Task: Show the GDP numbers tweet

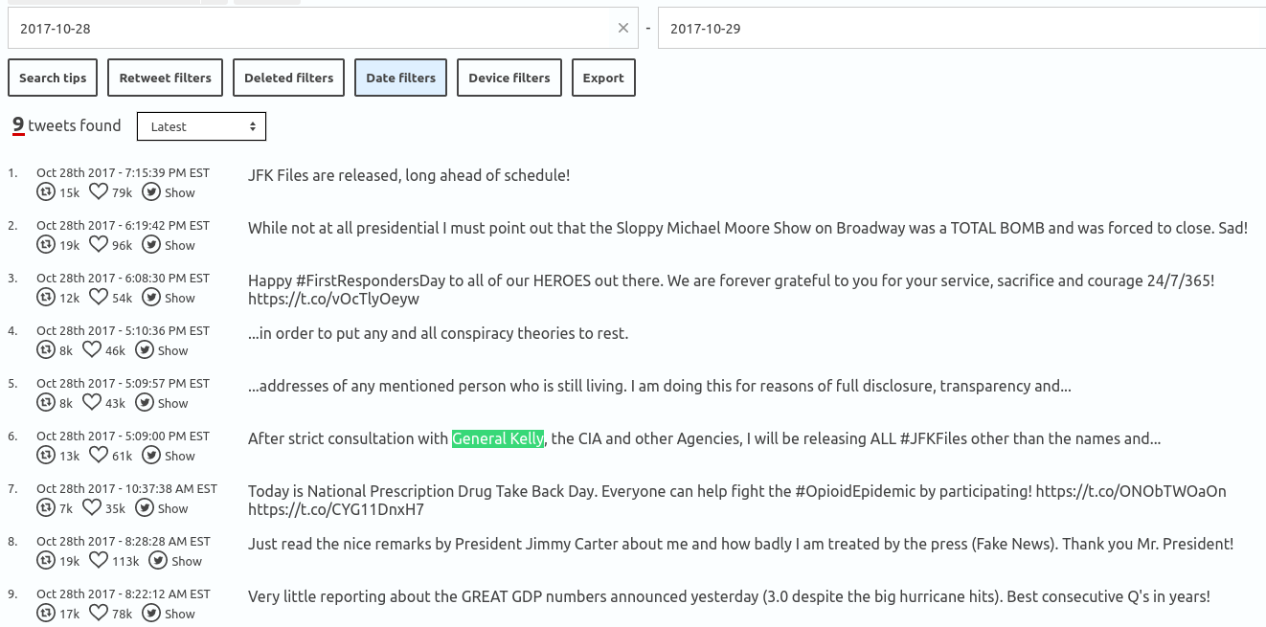Action: coord(180,615)
